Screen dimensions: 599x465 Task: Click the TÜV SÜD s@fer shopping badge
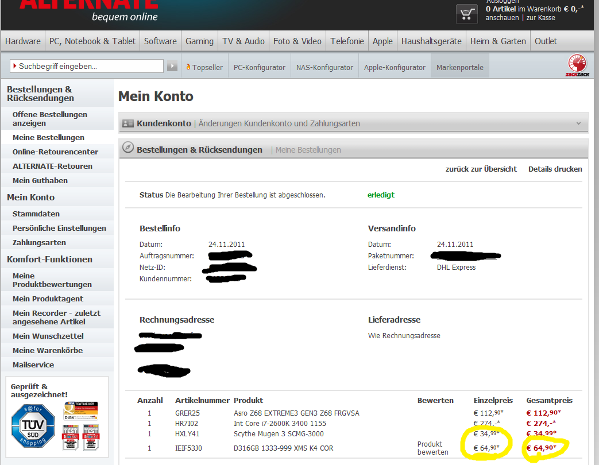tap(33, 425)
